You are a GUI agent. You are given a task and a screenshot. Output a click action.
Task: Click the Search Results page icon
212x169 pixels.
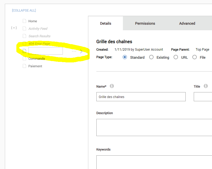[24, 36]
